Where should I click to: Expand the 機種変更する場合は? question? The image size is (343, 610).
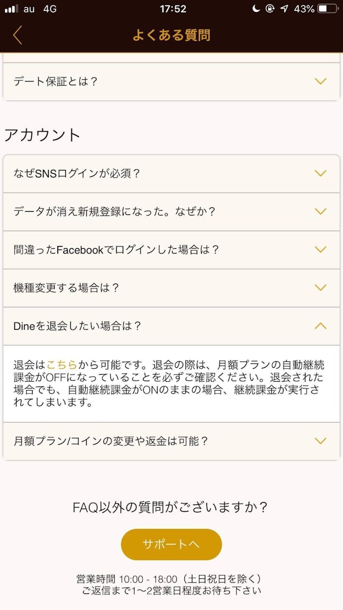pyautogui.click(x=171, y=288)
